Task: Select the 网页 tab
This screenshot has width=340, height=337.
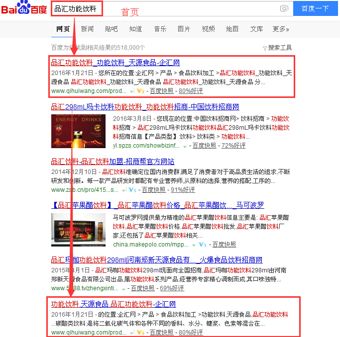Action: click(63, 29)
